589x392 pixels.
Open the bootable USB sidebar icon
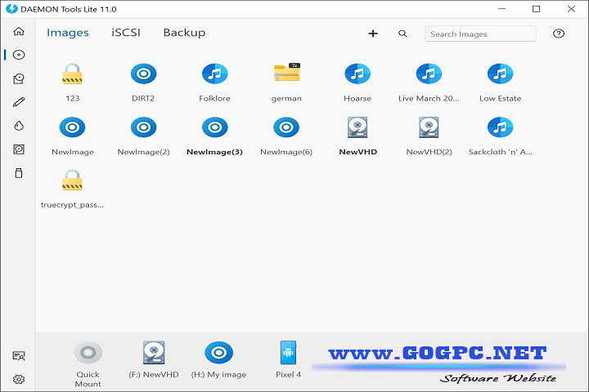(x=19, y=173)
